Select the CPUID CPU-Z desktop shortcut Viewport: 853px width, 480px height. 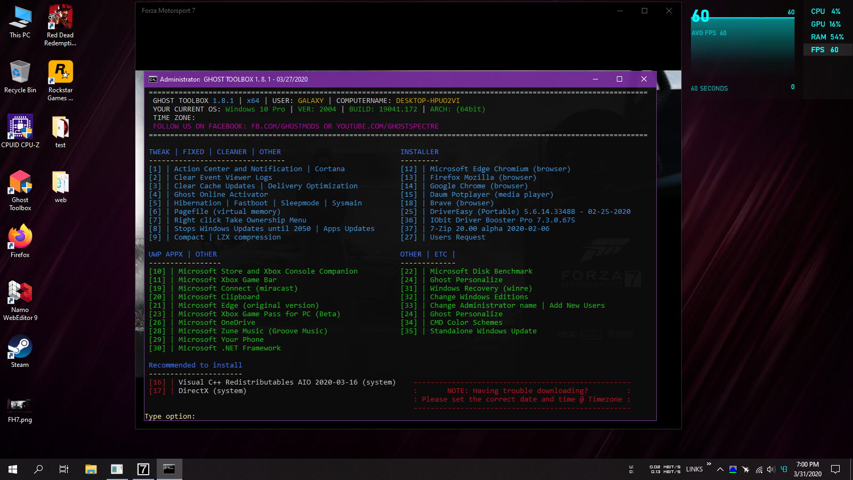coord(20,131)
